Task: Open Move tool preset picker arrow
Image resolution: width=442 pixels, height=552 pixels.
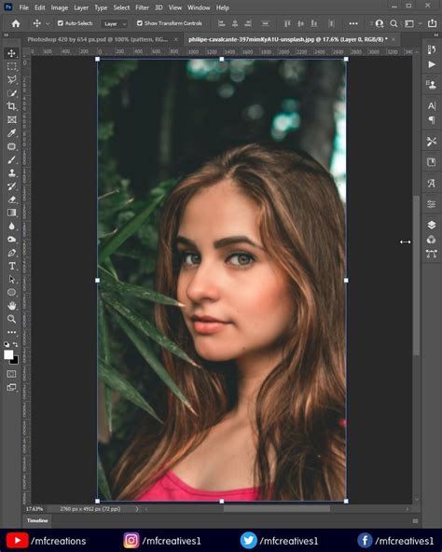Action: coord(48,23)
